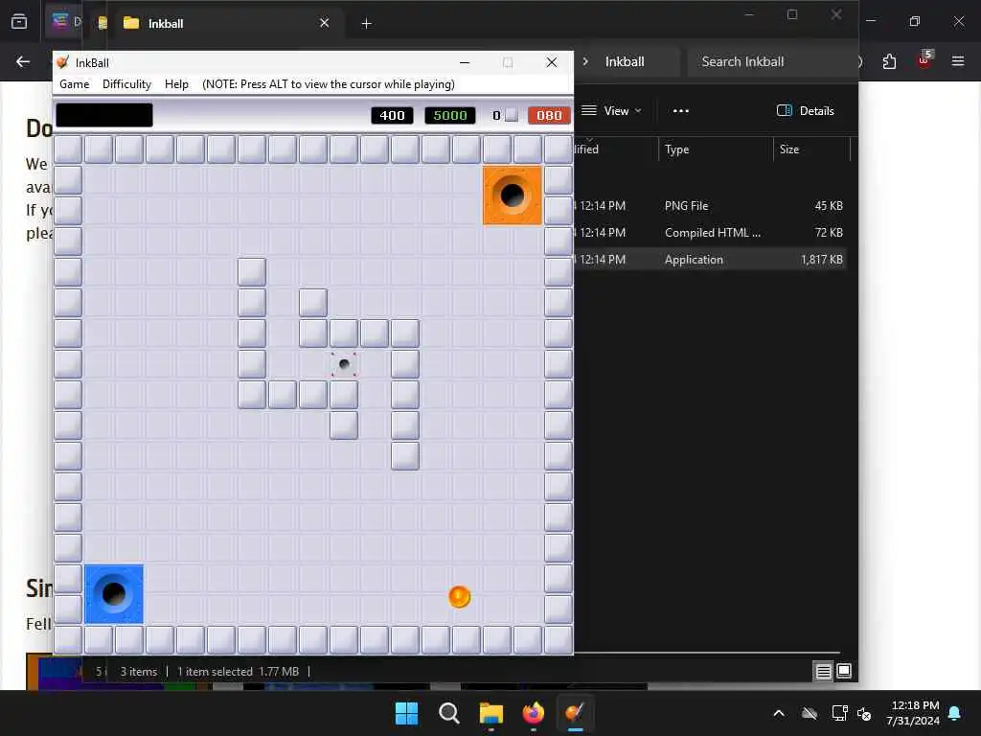Click the browser back arrow

click(x=23, y=61)
